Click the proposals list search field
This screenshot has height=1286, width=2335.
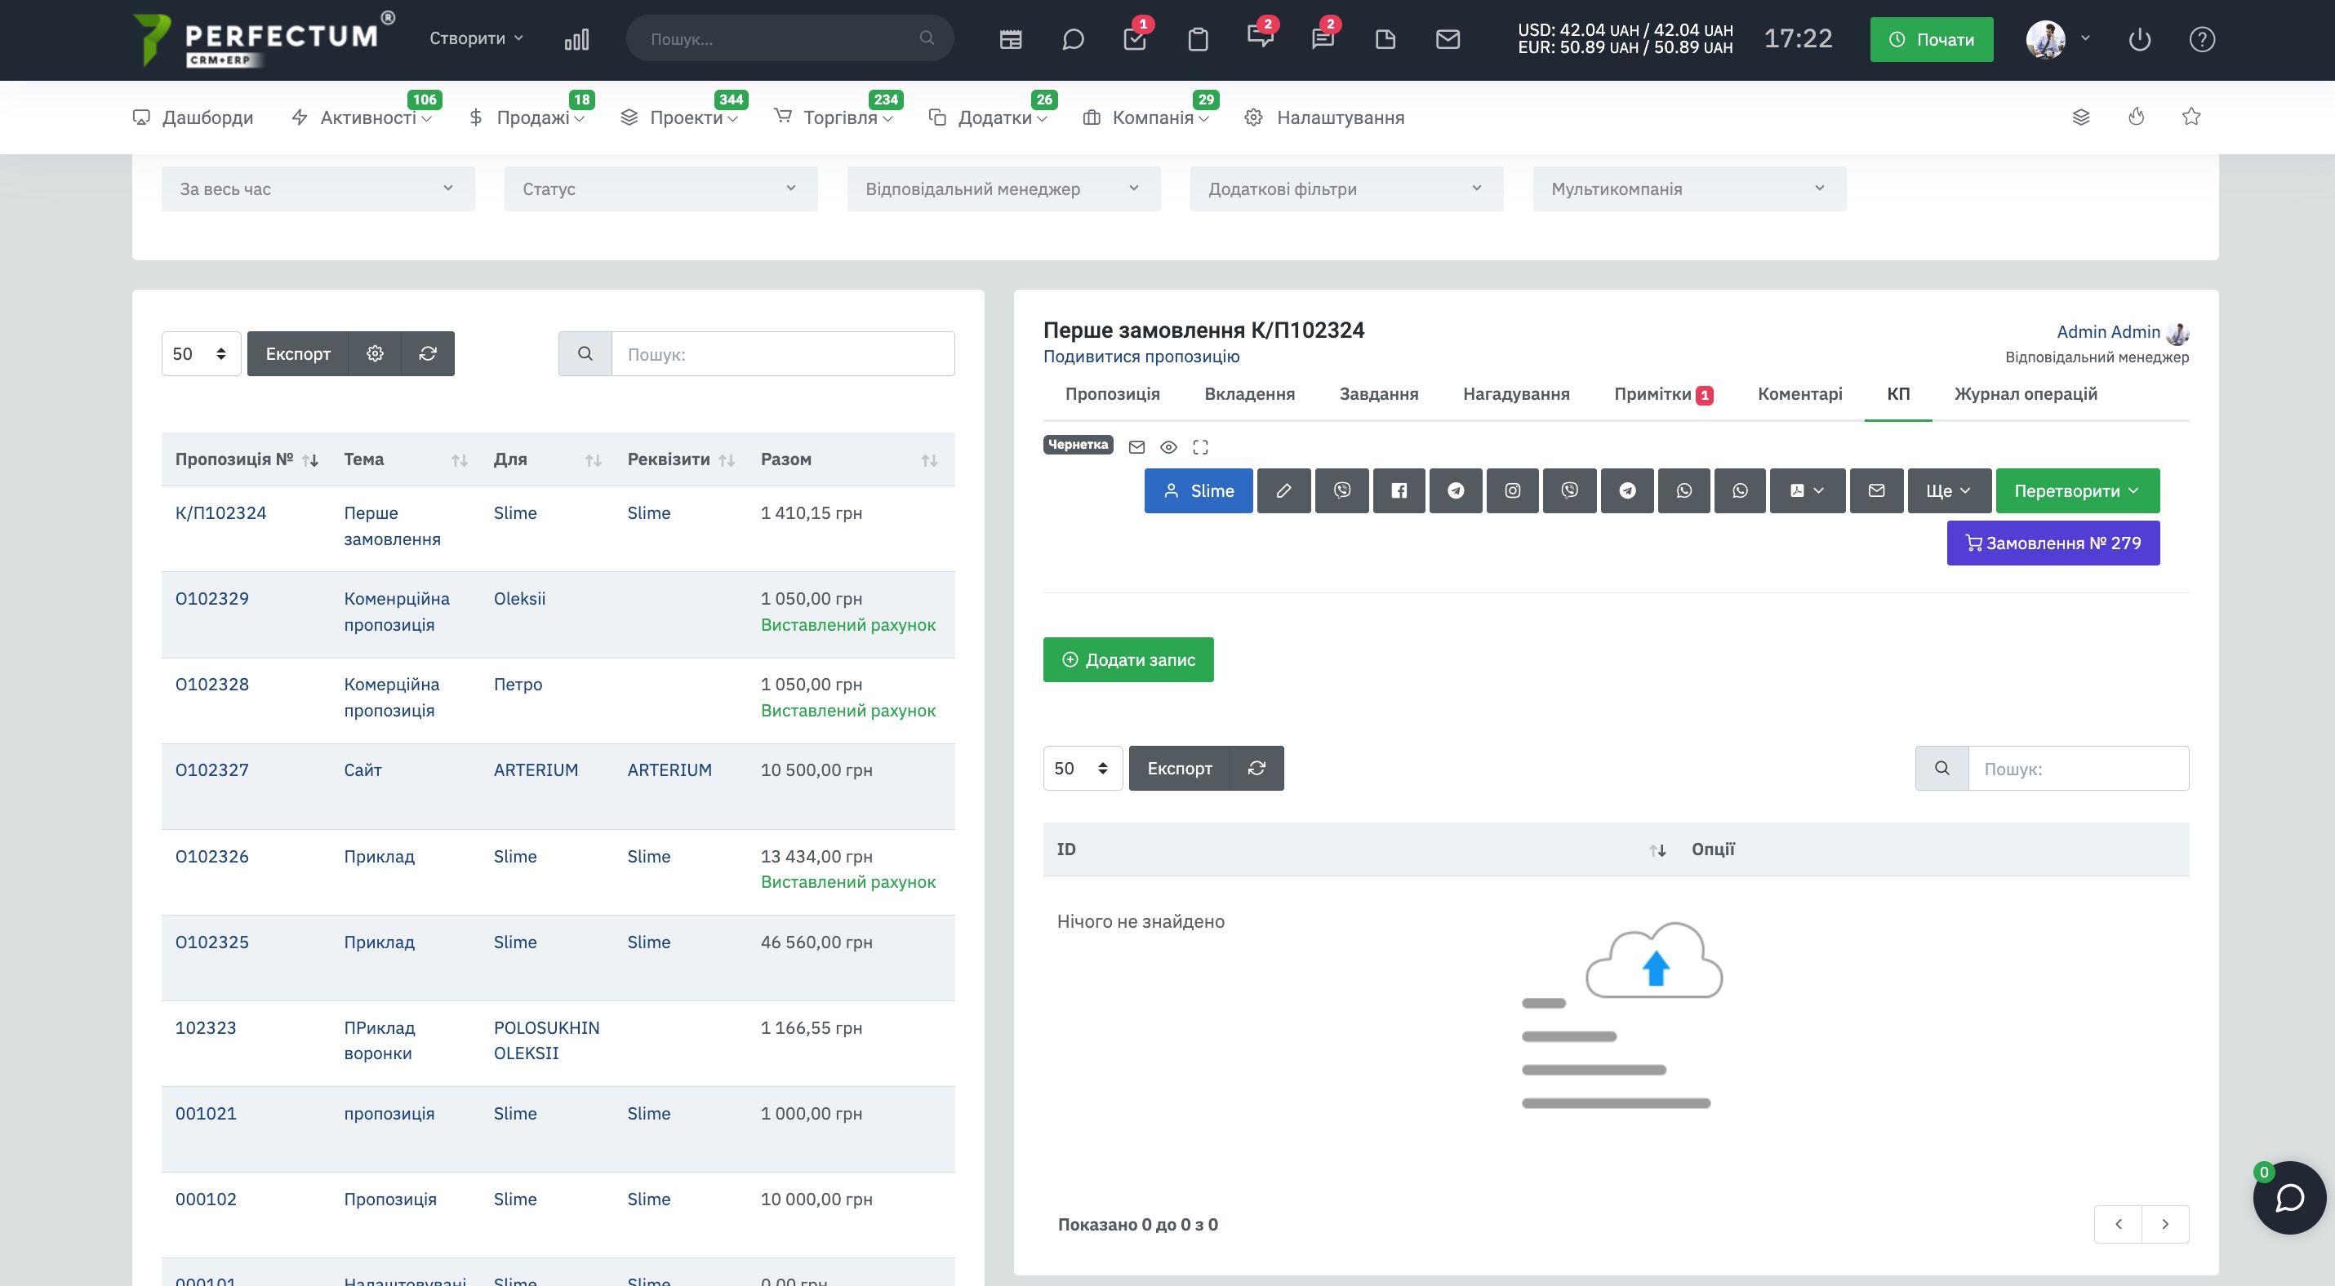783,354
